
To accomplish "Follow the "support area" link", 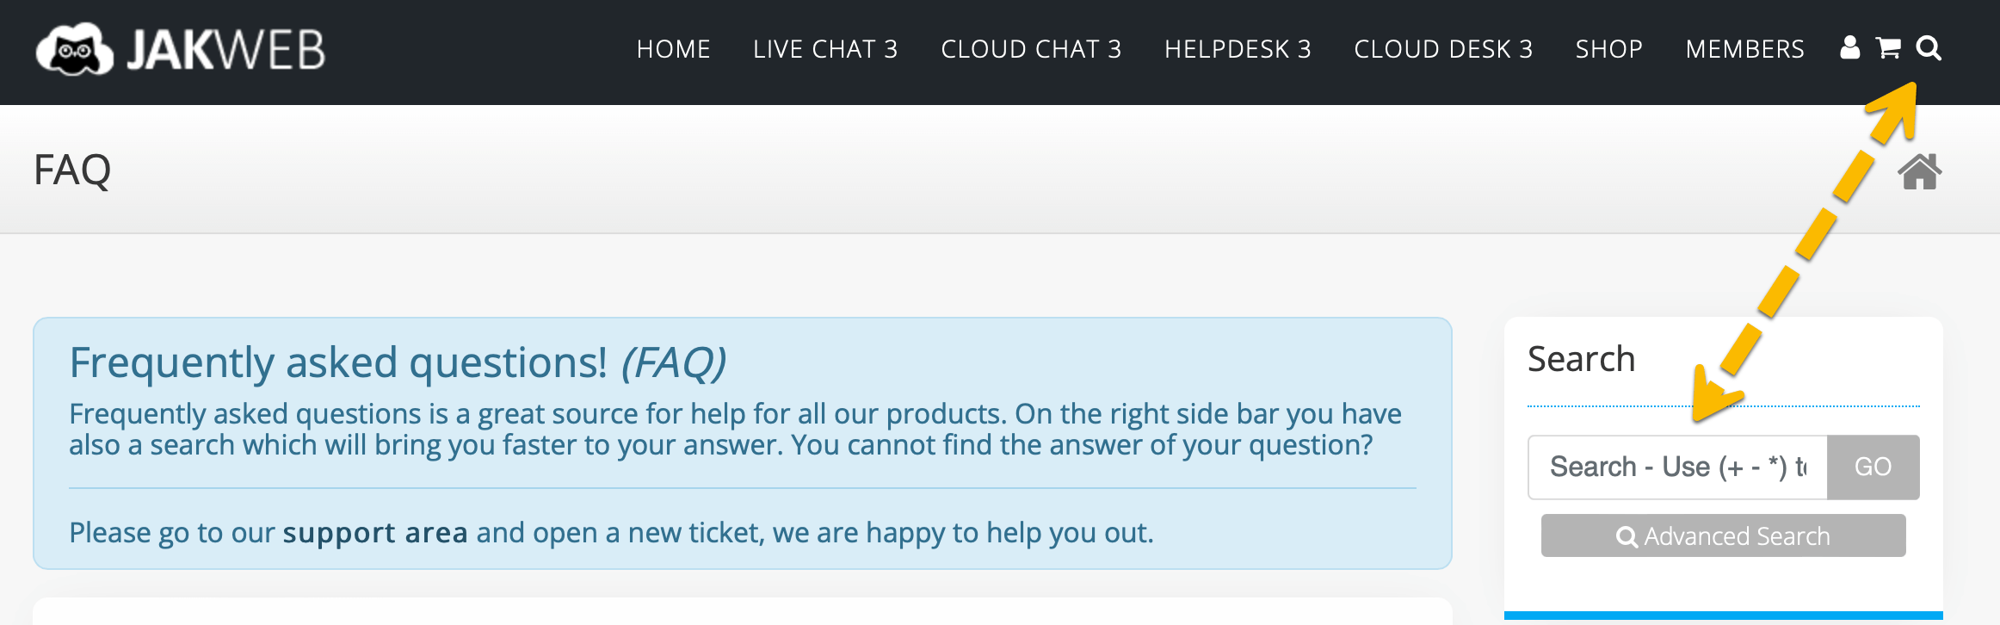I will (x=375, y=533).
